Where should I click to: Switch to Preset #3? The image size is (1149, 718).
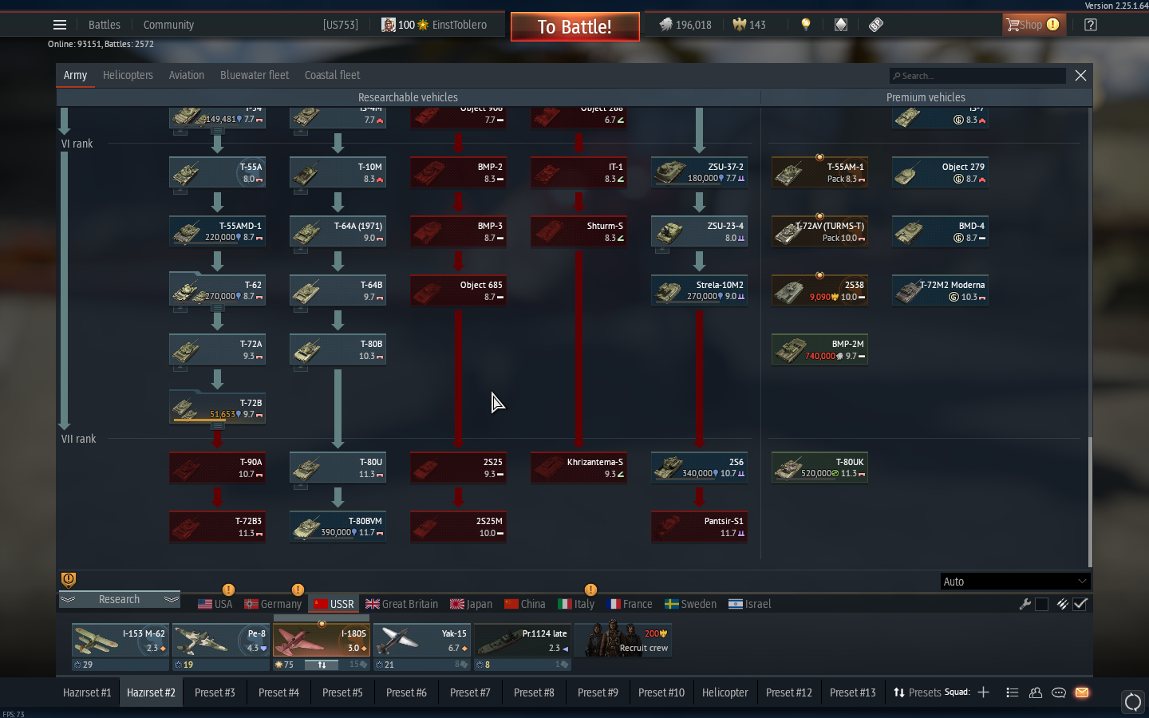pyautogui.click(x=215, y=692)
